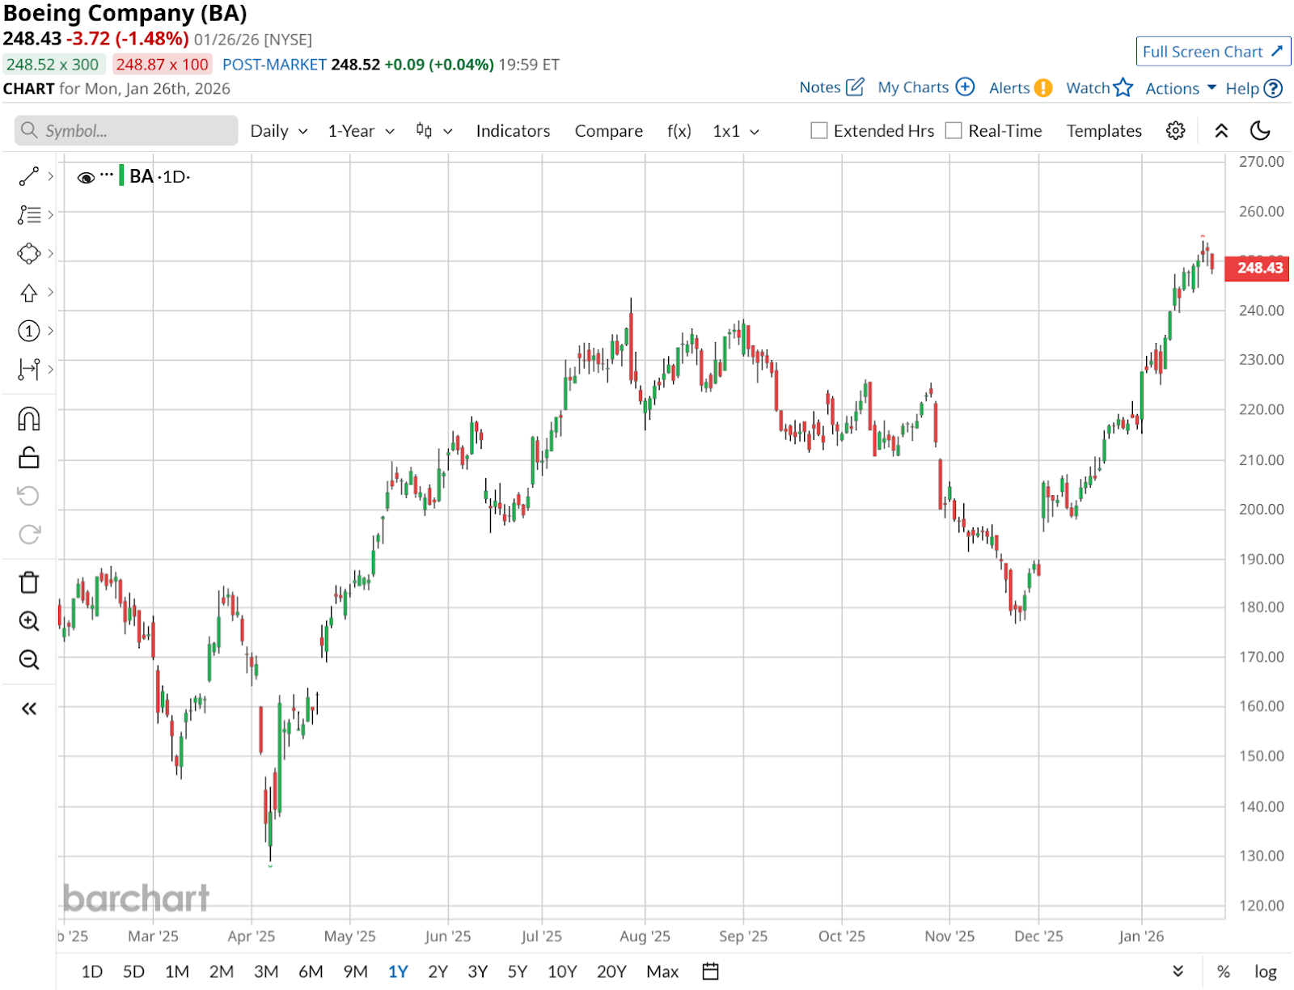Expand the numbered label tool options arrow
The width and height of the screenshot is (1294, 990).
pyautogui.click(x=50, y=331)
